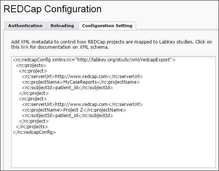Image resolution: width=219 pixels, height=171 pixels.
Task: Click the second serverUrl line in XML
Action: point(82,104)
